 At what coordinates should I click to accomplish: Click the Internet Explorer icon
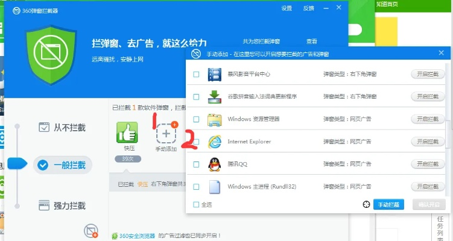click(x=215, y=142)
